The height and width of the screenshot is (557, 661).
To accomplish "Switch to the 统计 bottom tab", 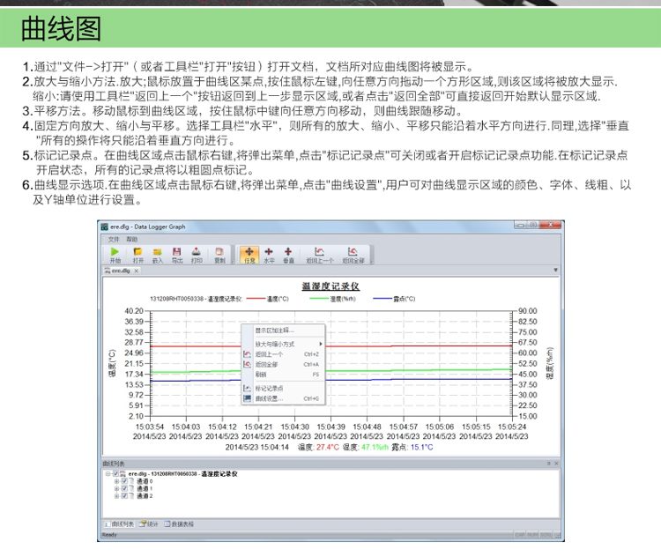I will [x=152, y=524].
